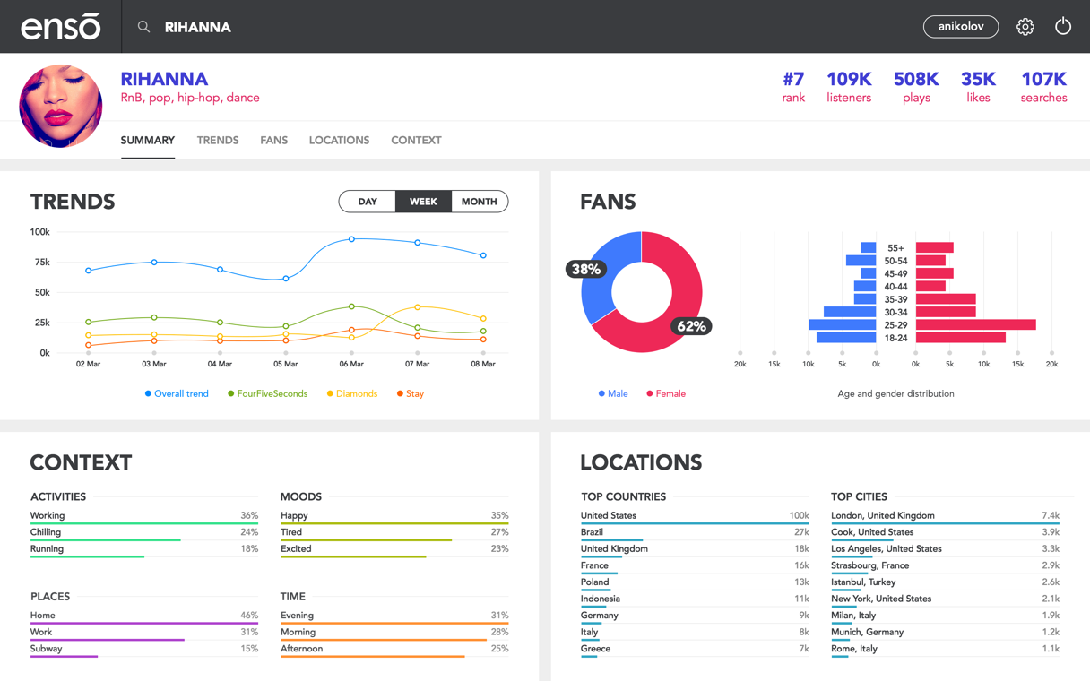Screen dimensions: 1090x681
Task: Click the 06 Mar overall trend point
Action: click(x=351, y=239)
